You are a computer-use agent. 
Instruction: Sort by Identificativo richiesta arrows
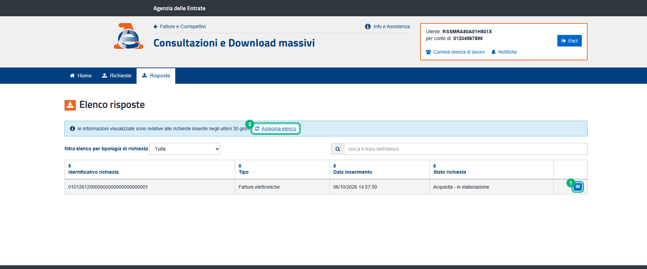[x=70, y=166]
